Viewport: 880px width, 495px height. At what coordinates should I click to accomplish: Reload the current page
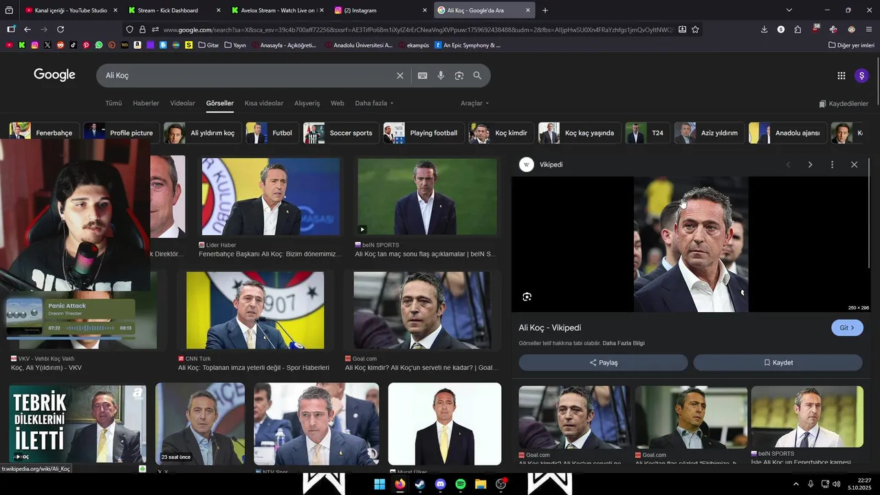60,30
